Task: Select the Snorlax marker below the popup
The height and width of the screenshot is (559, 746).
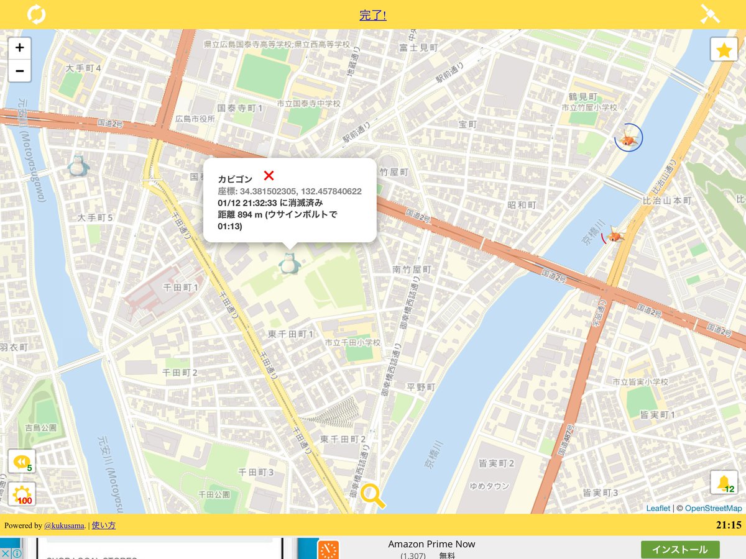Action: click(290, 263)
